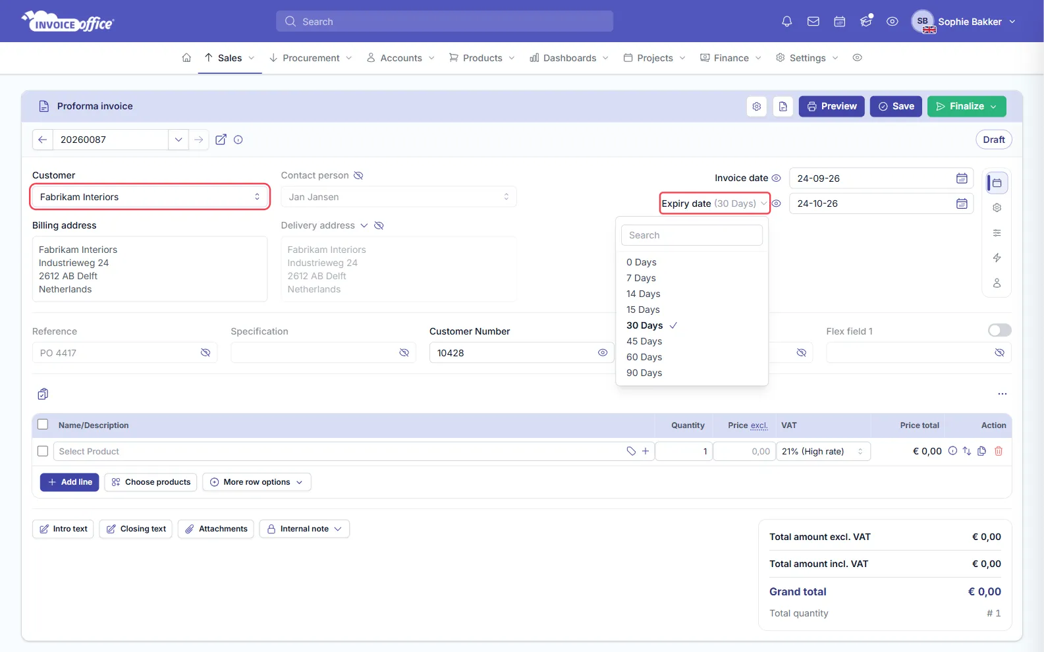Open the Dashboards menu

pyautogui.click(x=570, y=58)
